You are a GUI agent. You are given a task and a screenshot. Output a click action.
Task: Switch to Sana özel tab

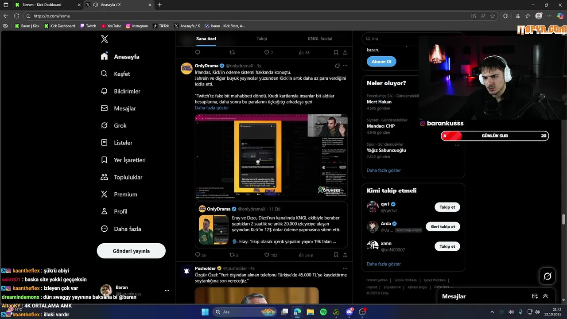(x=206, y=39)
